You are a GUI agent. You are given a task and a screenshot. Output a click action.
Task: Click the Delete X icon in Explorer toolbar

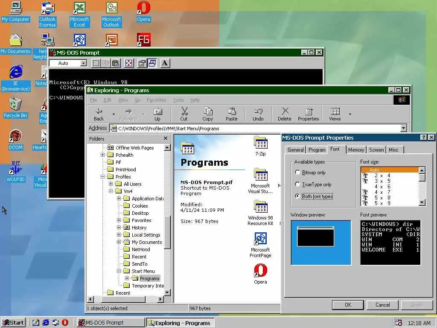[x=285, y=114]
